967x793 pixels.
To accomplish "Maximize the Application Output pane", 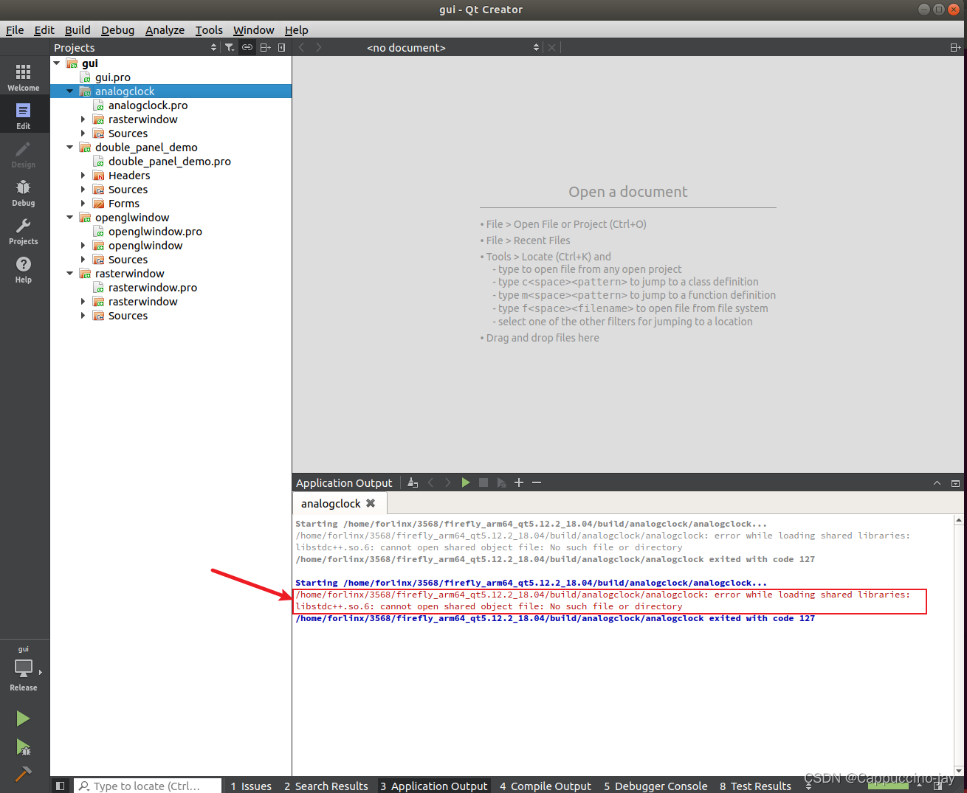I will pyautogui.click(x=937, y=483).
